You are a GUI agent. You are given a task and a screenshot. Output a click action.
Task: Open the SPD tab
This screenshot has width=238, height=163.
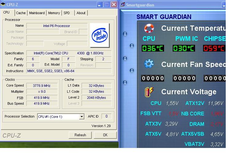pyautogui.click(x=67, y=13)
